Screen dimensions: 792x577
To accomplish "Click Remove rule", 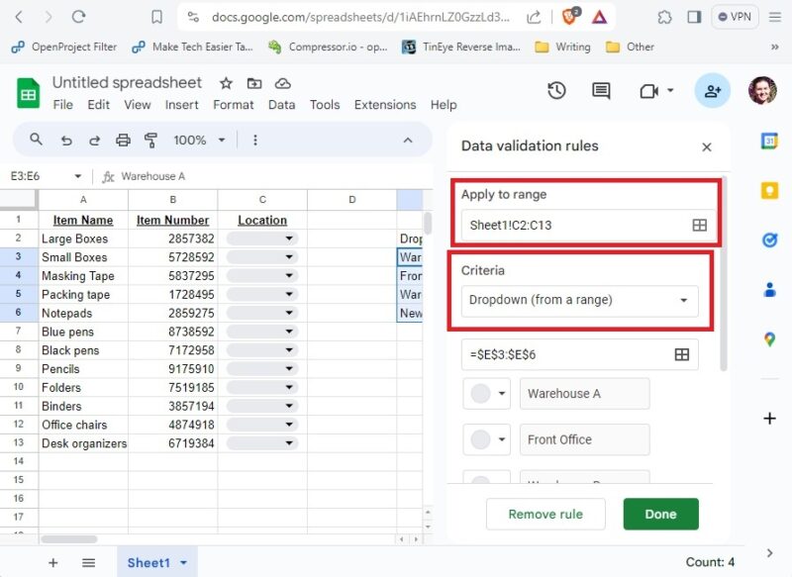I will click(x=545, y=514).
